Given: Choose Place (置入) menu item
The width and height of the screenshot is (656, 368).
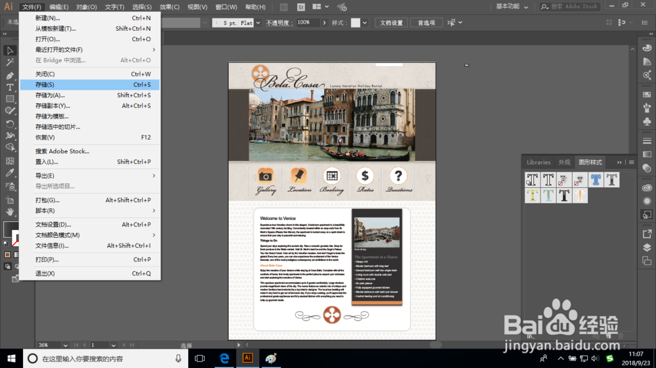Looking at the screenshot, I should coord(90,162).
